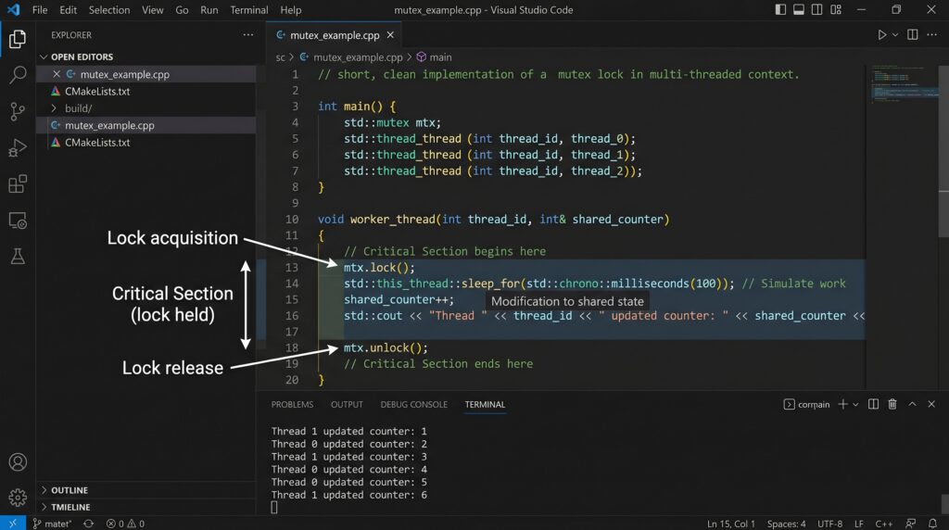
Task: Switch to the Problems tab
Action: click(x=292, y=404)
